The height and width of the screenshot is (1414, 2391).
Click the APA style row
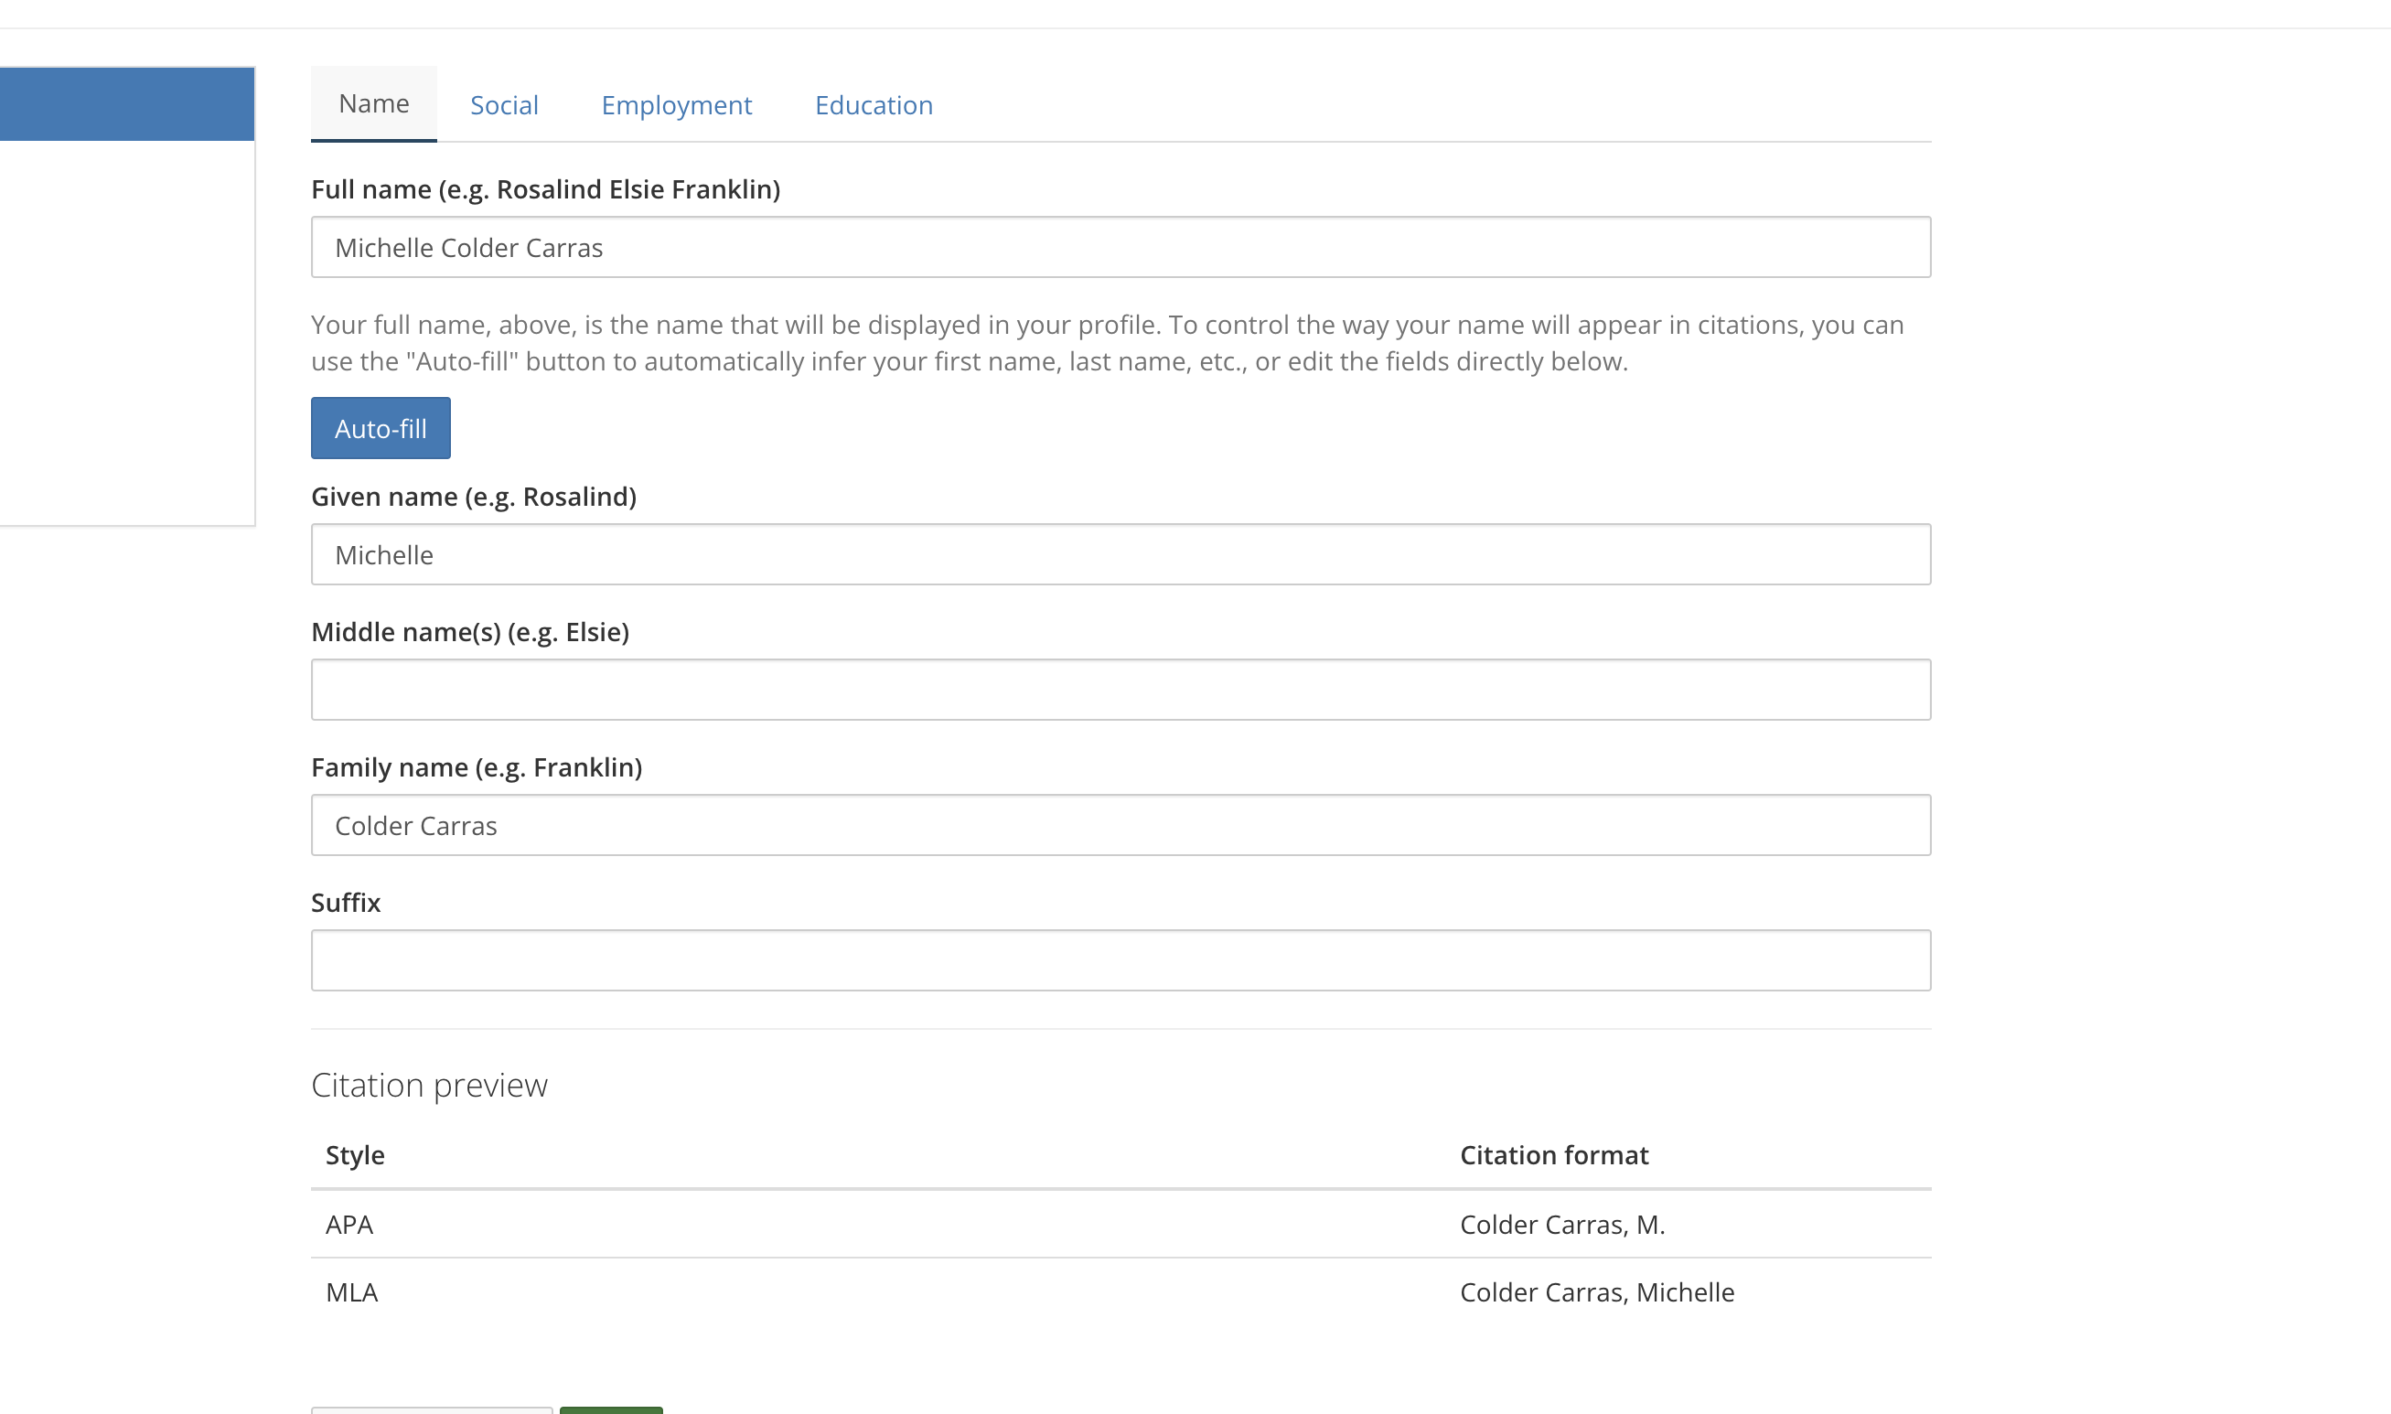click(349, 1225)
